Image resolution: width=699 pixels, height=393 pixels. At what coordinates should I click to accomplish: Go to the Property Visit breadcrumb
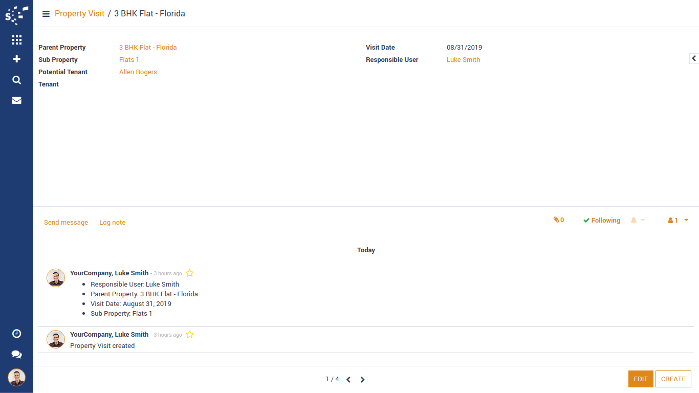[x=79, y=14]
